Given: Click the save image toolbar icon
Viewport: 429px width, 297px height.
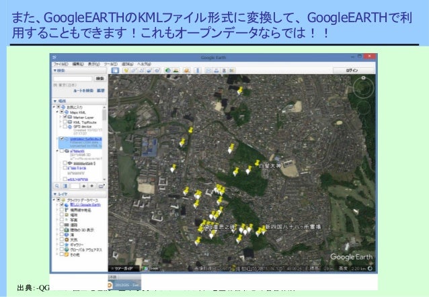Looking at the screenshot, I should (224, 71).
